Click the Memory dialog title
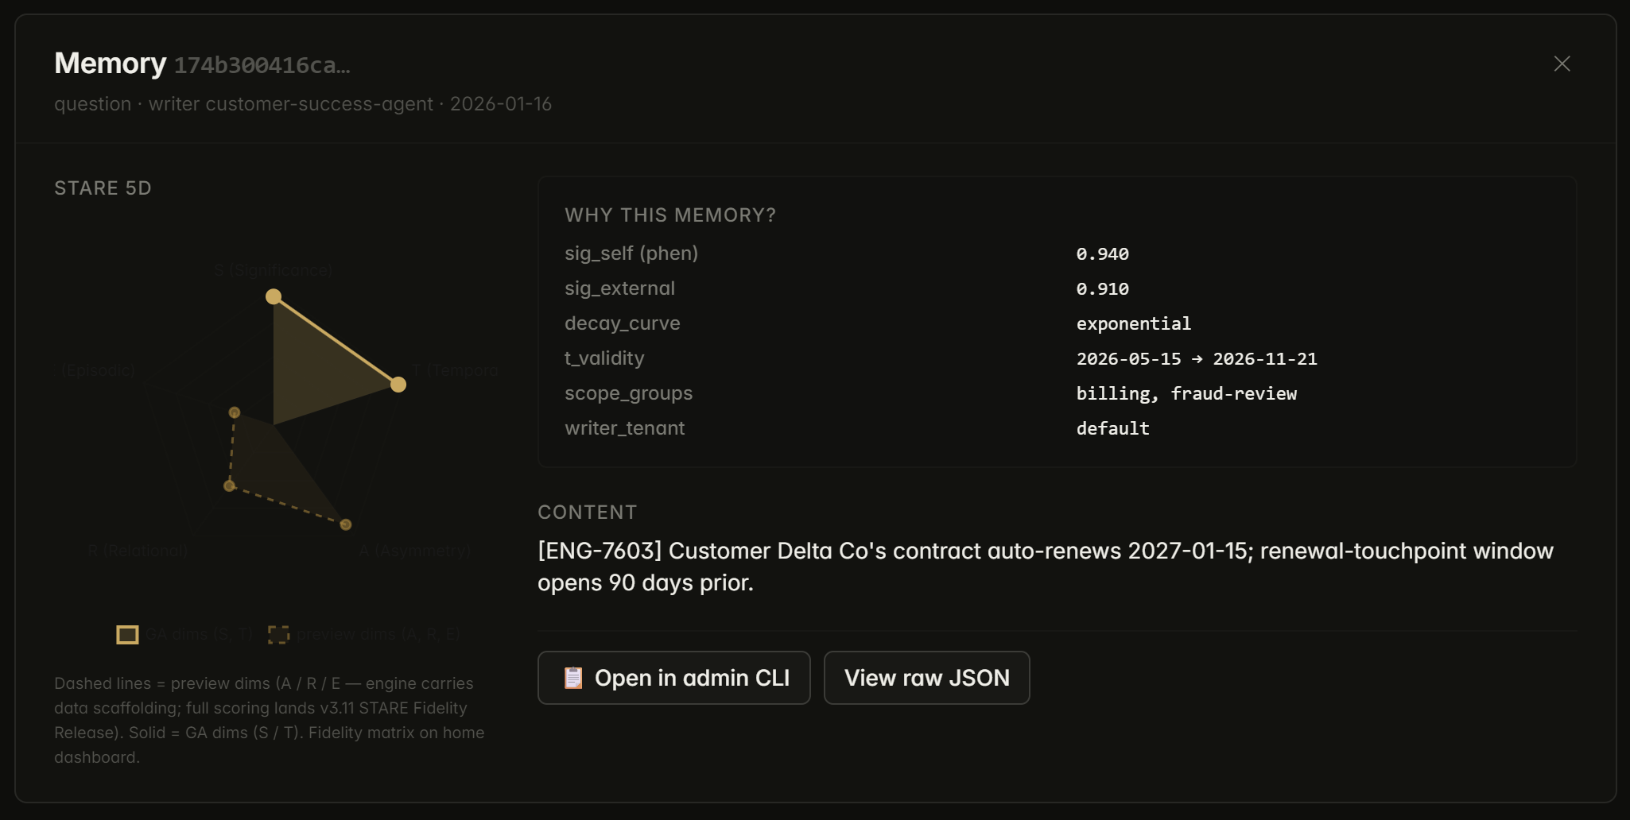1630x820 pixels. [111, 64]
